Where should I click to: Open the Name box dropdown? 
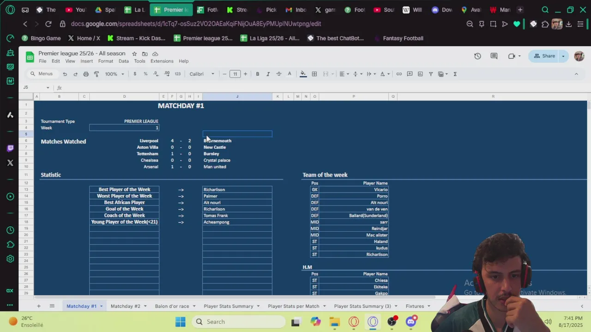48,88
